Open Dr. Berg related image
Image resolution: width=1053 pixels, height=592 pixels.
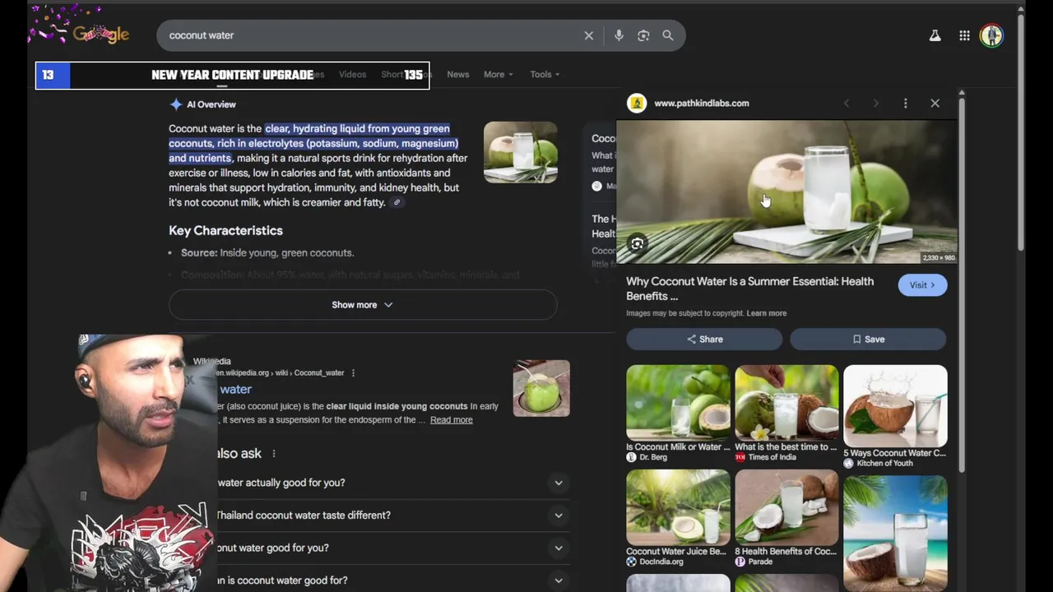[678, 402]
